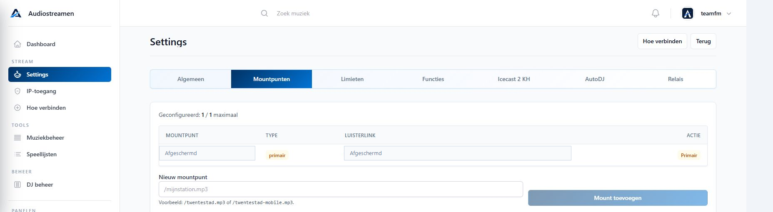Click the Settings page heading
The height and width of the screenshot is (212, 773).
(x=168, y=42)
